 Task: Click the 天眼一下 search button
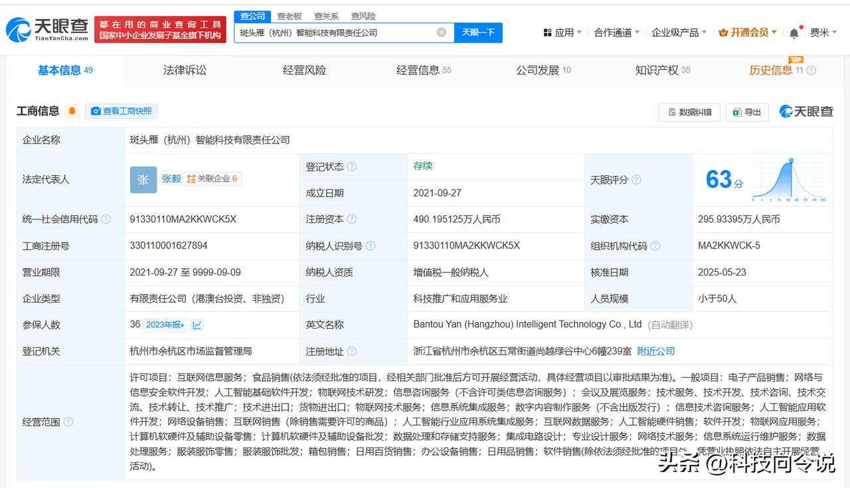pyautogui.click(x=478, y=33)
